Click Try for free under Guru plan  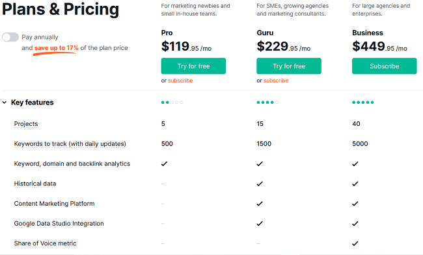(289, 66)
